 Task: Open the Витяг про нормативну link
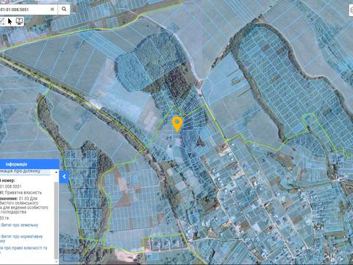click(21, 237)
